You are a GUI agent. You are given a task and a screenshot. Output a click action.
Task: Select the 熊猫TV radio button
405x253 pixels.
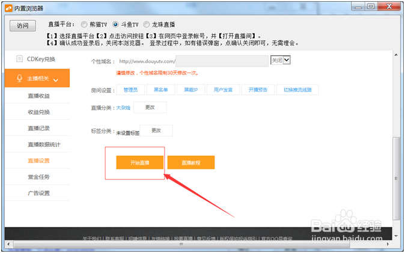84,25
